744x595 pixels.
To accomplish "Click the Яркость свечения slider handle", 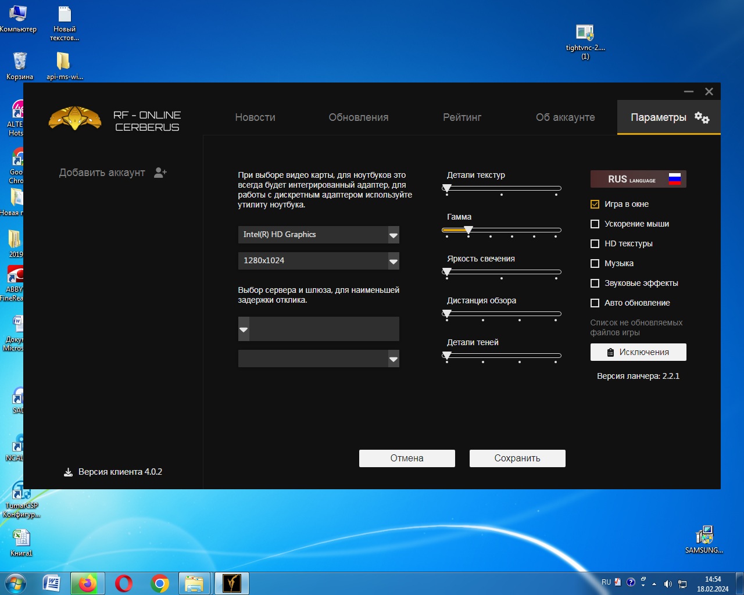I will (x=446, y=272).
